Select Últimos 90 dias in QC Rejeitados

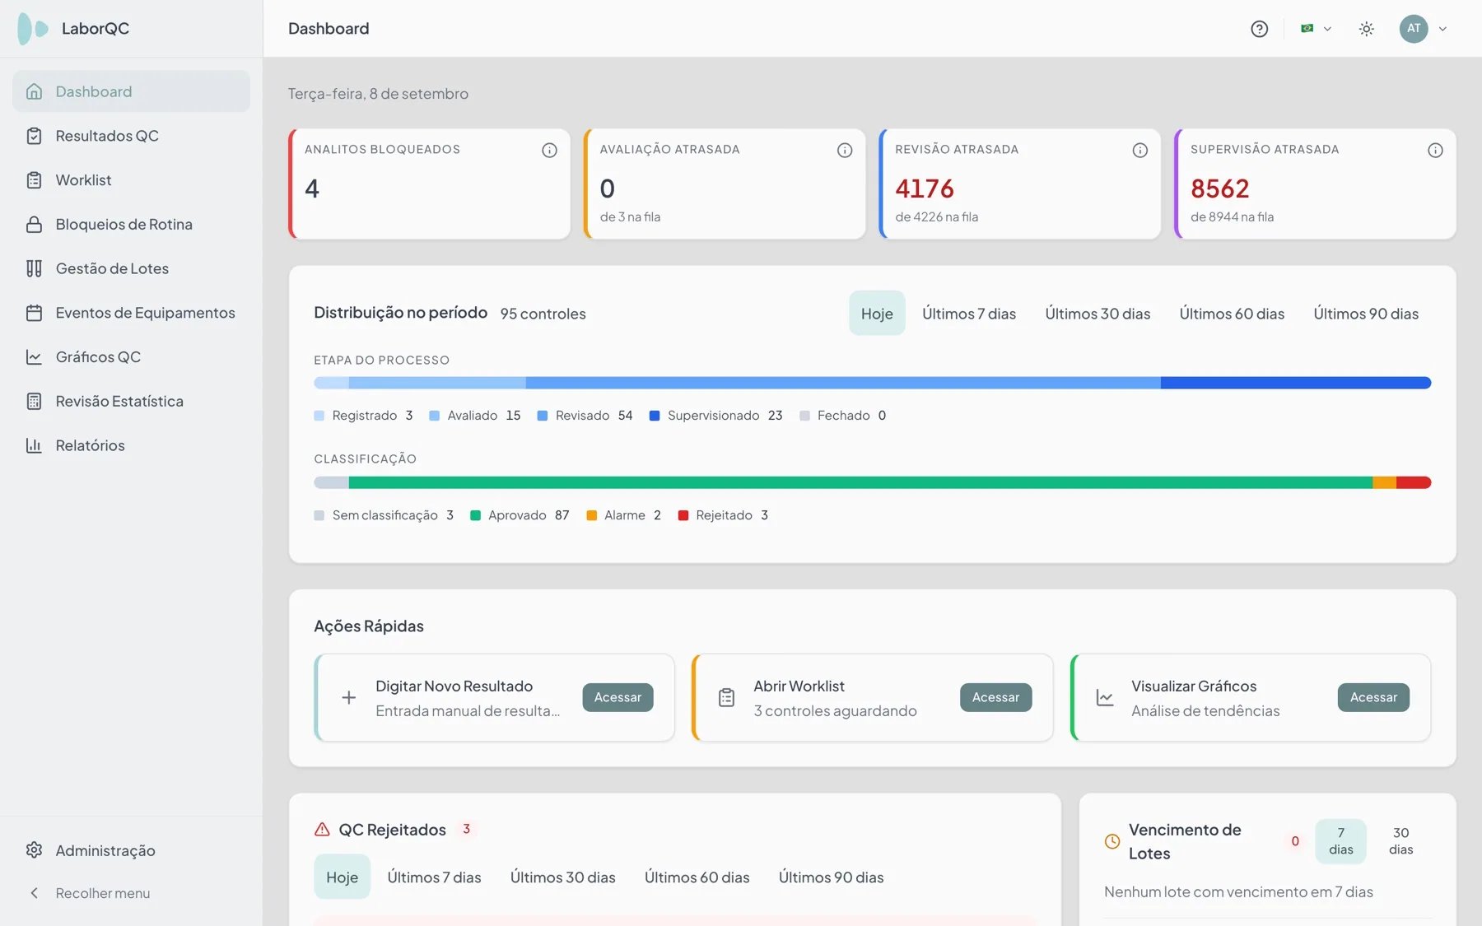pyautogui.click(x=832, y=877)
